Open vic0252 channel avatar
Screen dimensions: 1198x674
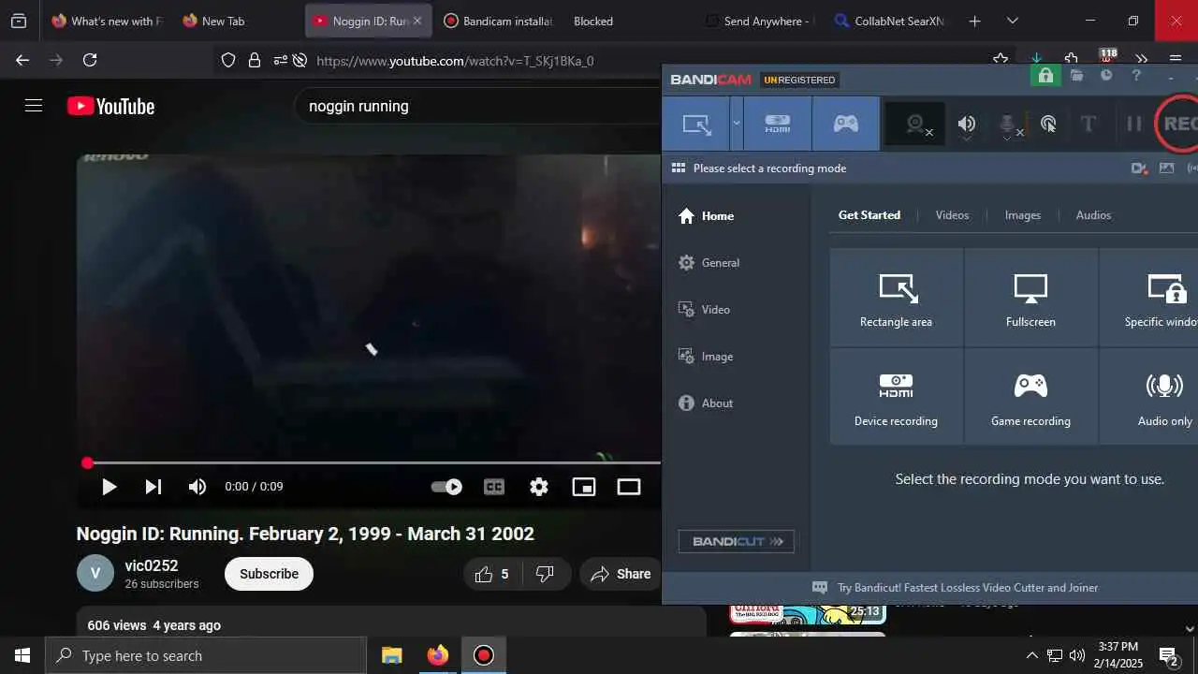click(95, 573)
